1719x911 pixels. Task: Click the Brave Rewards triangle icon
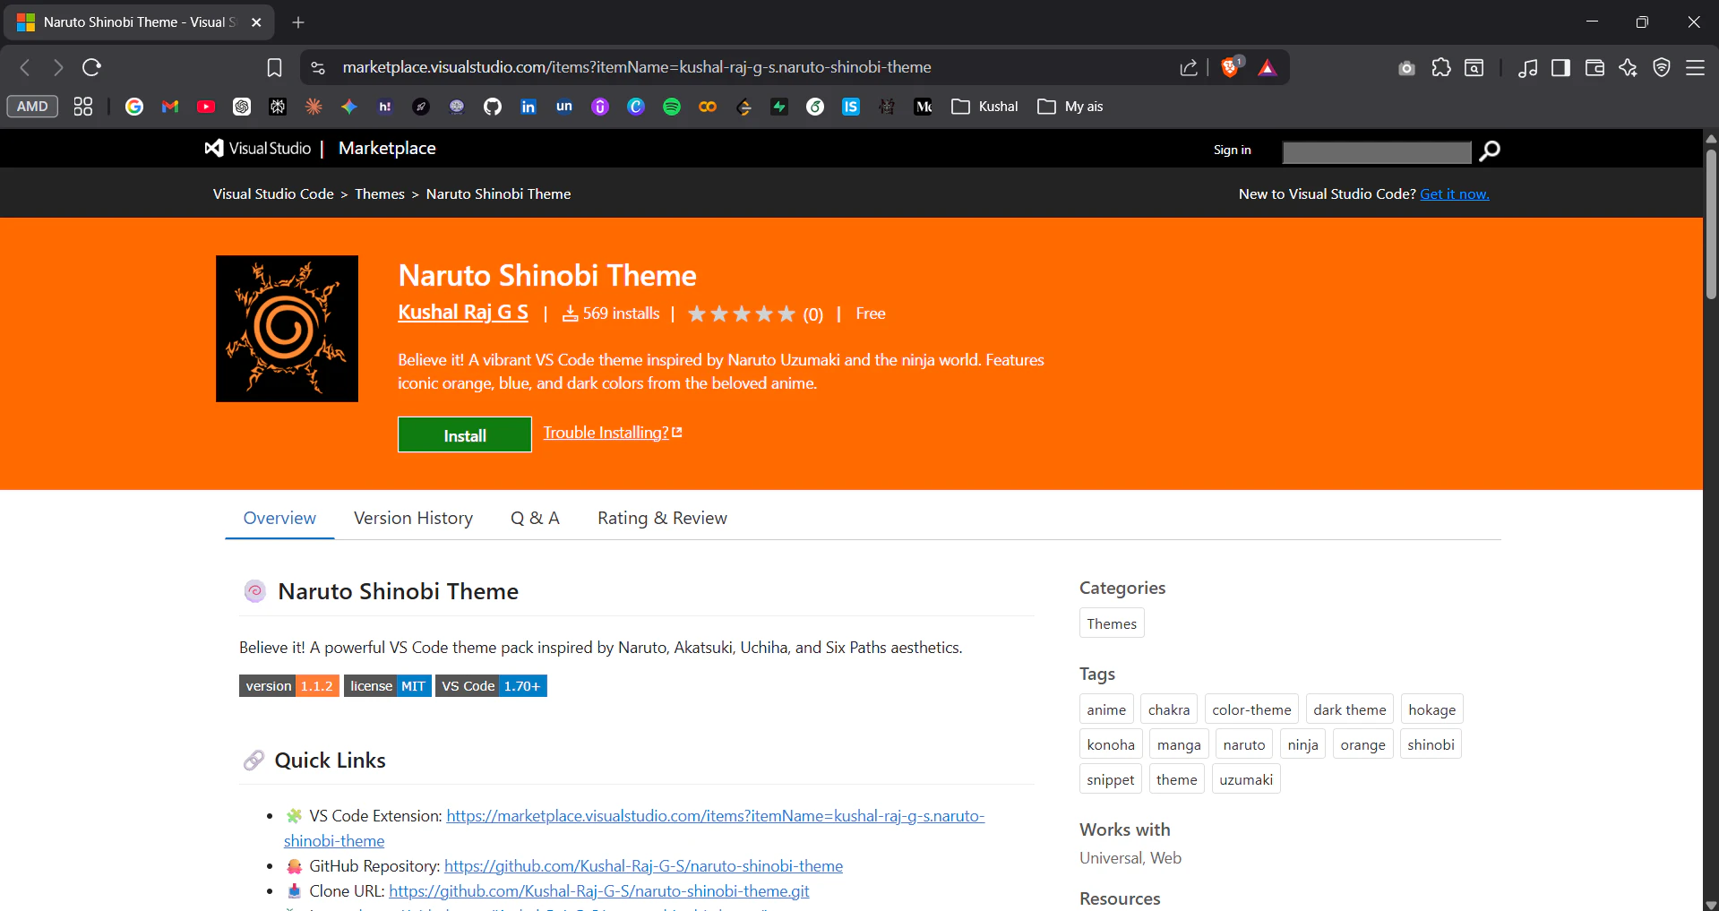[1267, 67]
